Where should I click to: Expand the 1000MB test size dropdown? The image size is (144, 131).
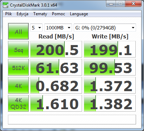[x=58, y=28]
